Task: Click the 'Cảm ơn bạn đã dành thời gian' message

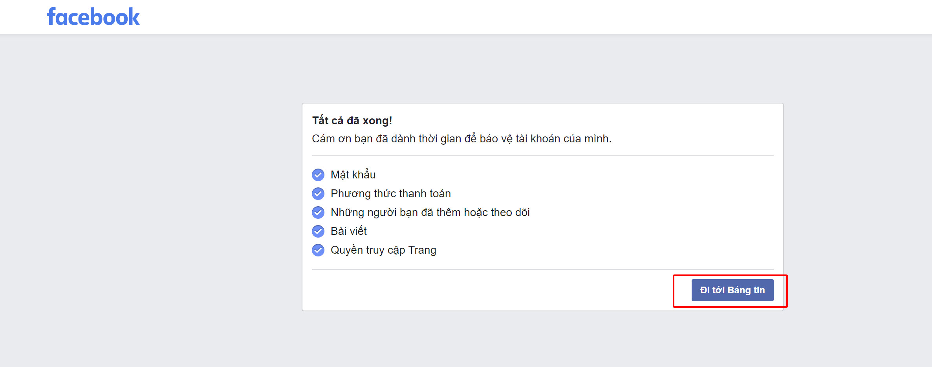Action: coord(462,139)
